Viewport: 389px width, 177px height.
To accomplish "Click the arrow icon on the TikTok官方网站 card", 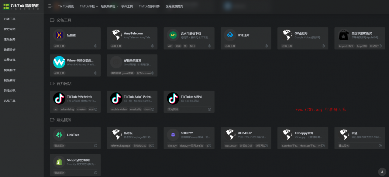I will pos(209,109).
